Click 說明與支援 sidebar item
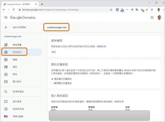 18,109
